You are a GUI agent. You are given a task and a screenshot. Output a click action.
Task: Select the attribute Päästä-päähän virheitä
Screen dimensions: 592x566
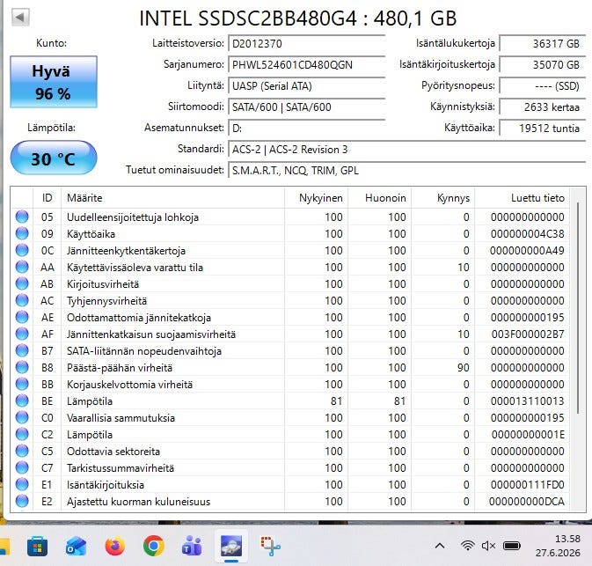[x=120, y=368]
